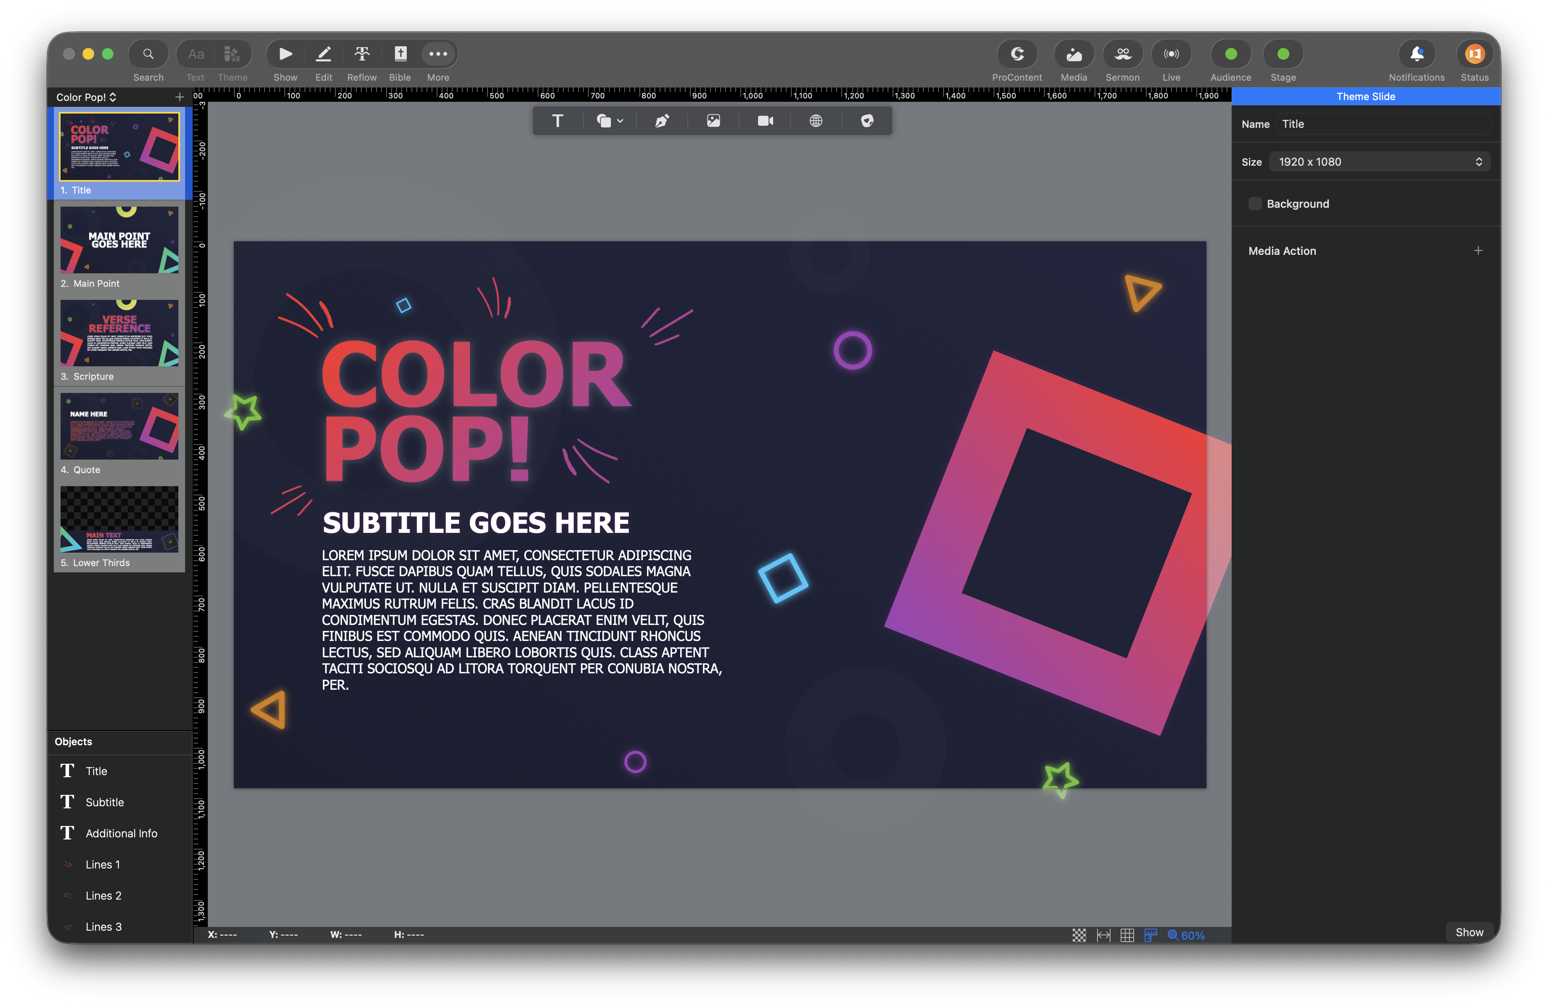The height and width of the screenshot is (1006, 1548).
Task: Select the Main Point slide thumbnail
Action: pos(119,241)
